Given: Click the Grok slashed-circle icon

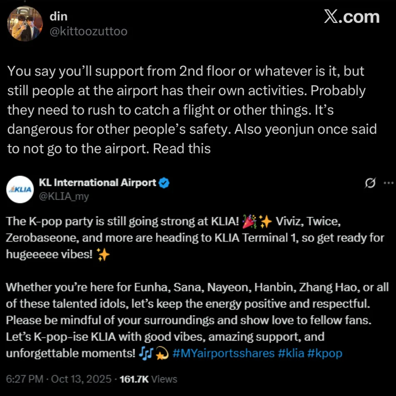Looking at the screenshot, I should tap(369, 183).
